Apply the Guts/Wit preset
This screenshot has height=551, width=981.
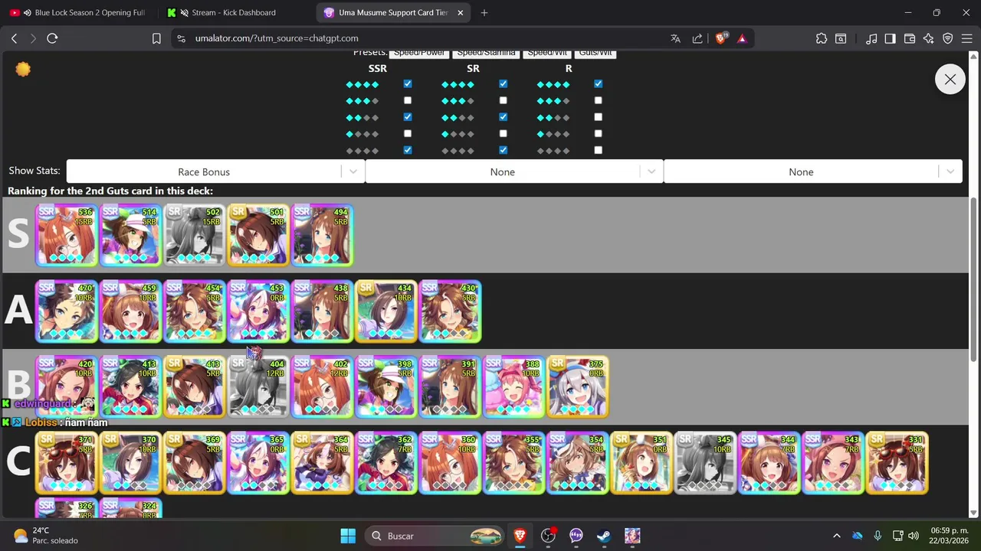[595, 54]
